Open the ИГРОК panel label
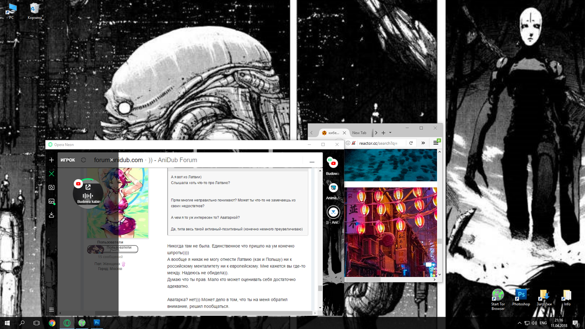585x329 pixels. 68,160
